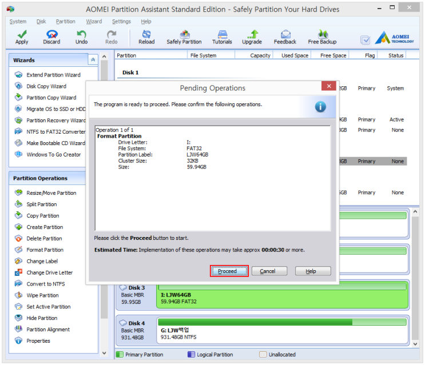Click the Apply checkmark toolbar icon
The image size is (425, 365).
coord(22,34)
